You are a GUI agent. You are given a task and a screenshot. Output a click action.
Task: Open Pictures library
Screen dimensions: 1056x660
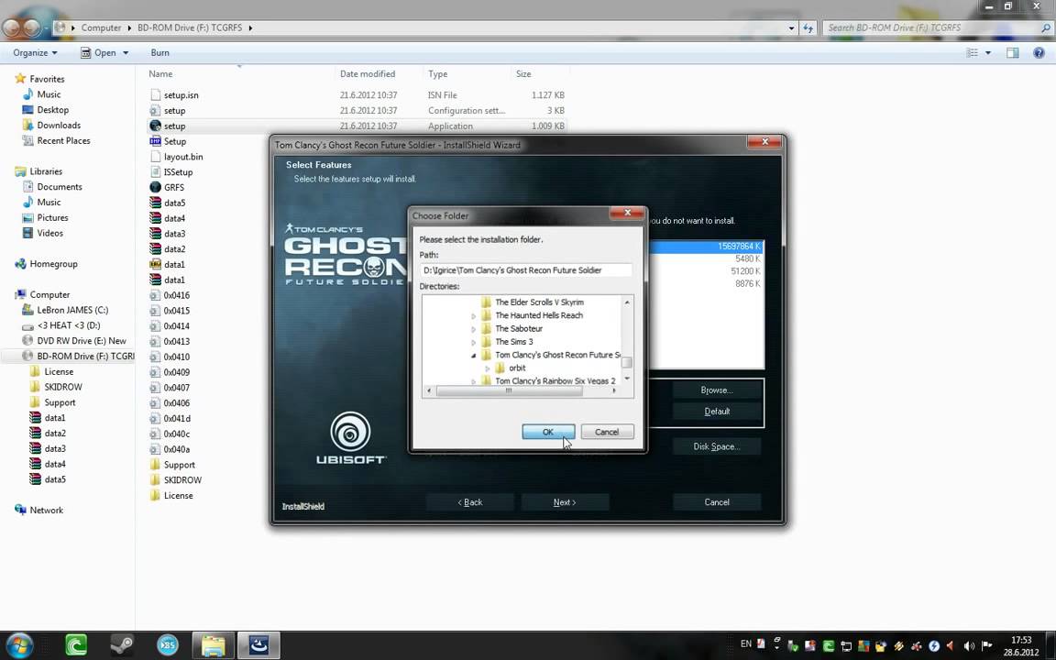[52, 218]
